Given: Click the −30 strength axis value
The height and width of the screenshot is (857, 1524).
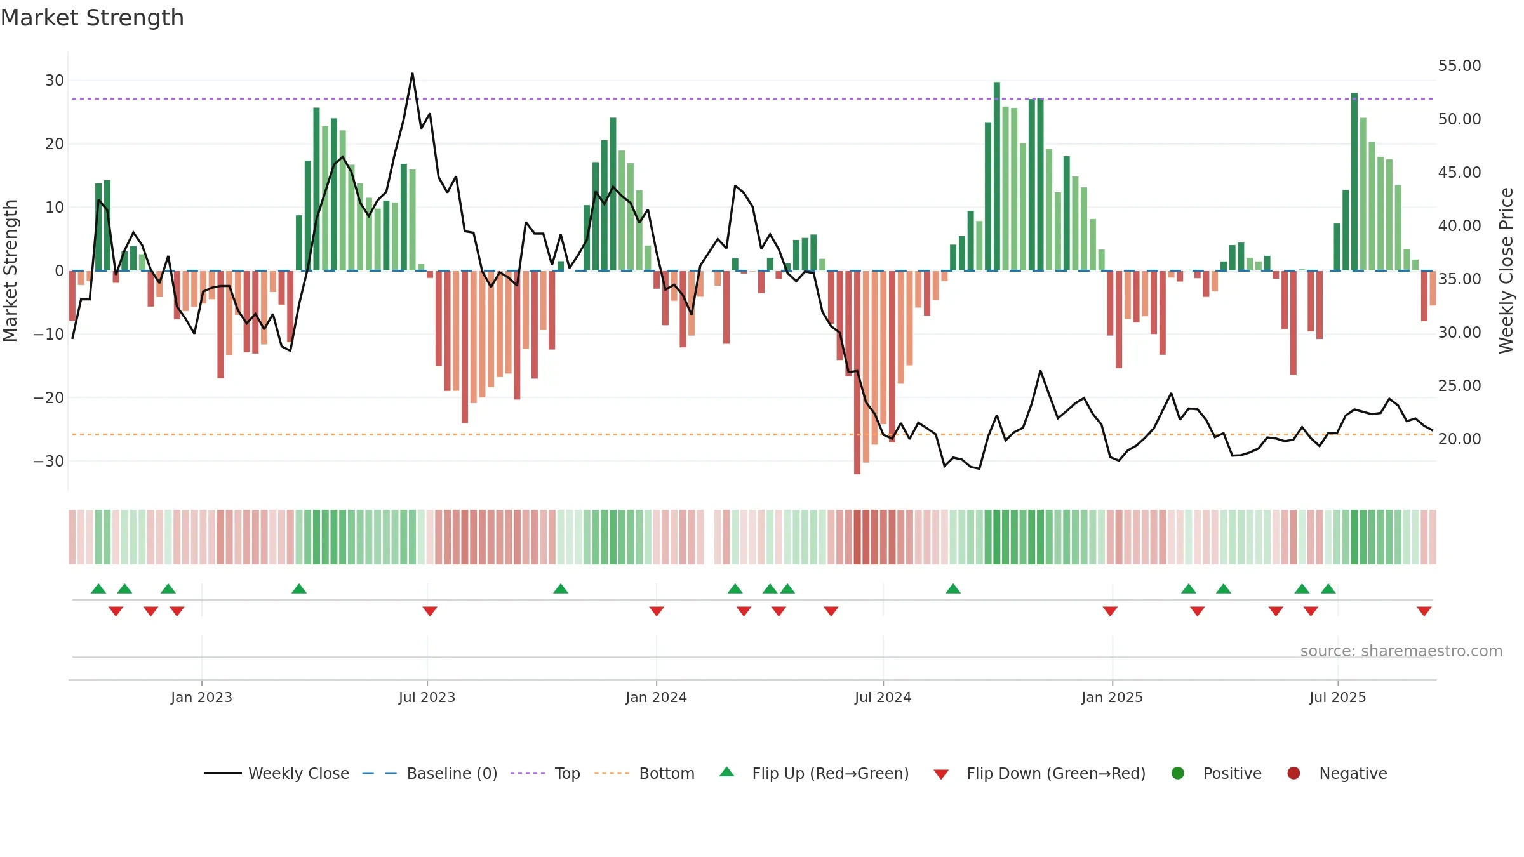Looking at the screenshot, I should tap(49, 462).
